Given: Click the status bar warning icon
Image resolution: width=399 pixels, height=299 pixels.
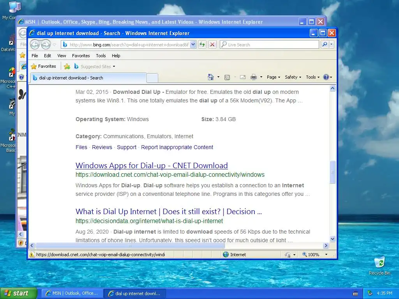Looking at the screenshot, I should (32, 255).
